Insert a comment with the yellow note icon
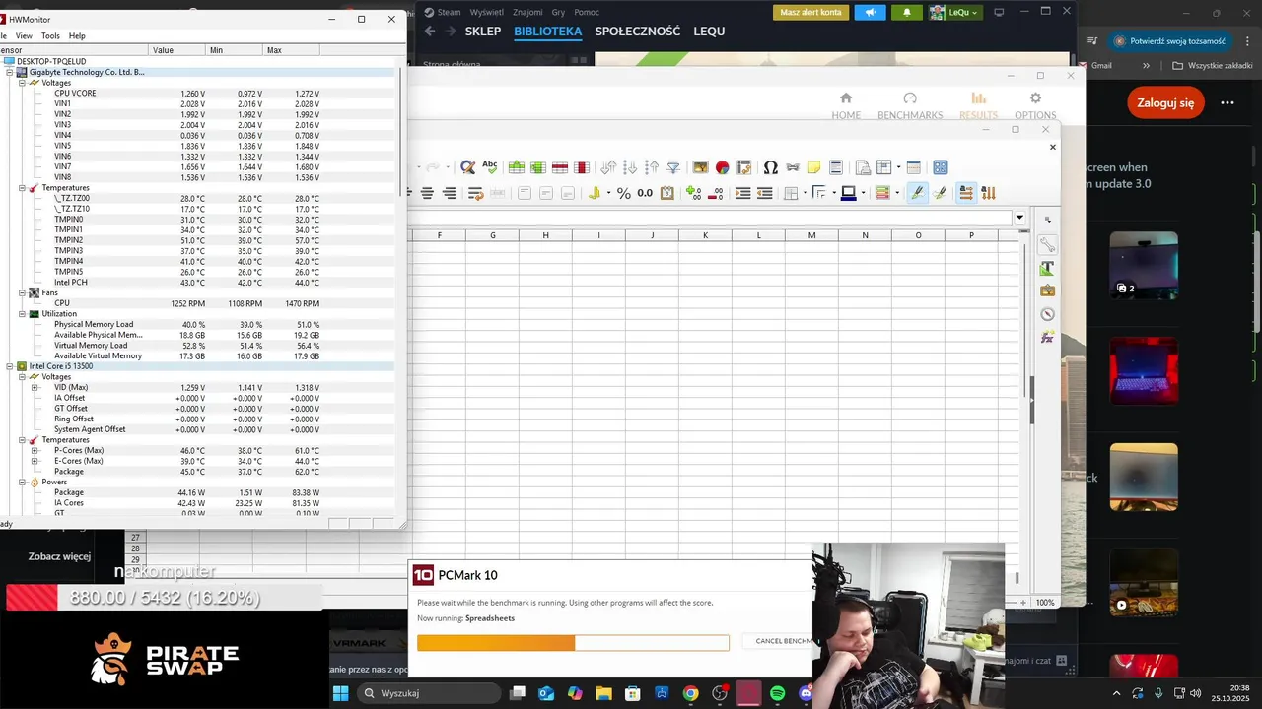This screenshot has height=709, width=1262. pyautogui.click(x=814, y=167)
